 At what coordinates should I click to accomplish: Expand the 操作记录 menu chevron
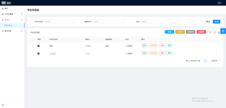22,31
